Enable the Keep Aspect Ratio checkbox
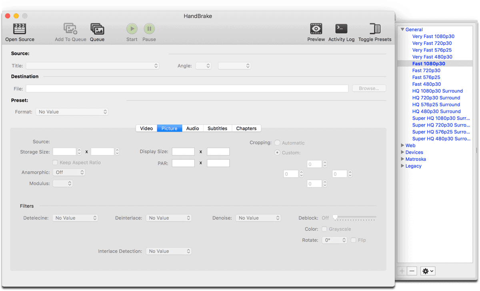480x291 pixels. pyautogui.click(x=56, y=162)
